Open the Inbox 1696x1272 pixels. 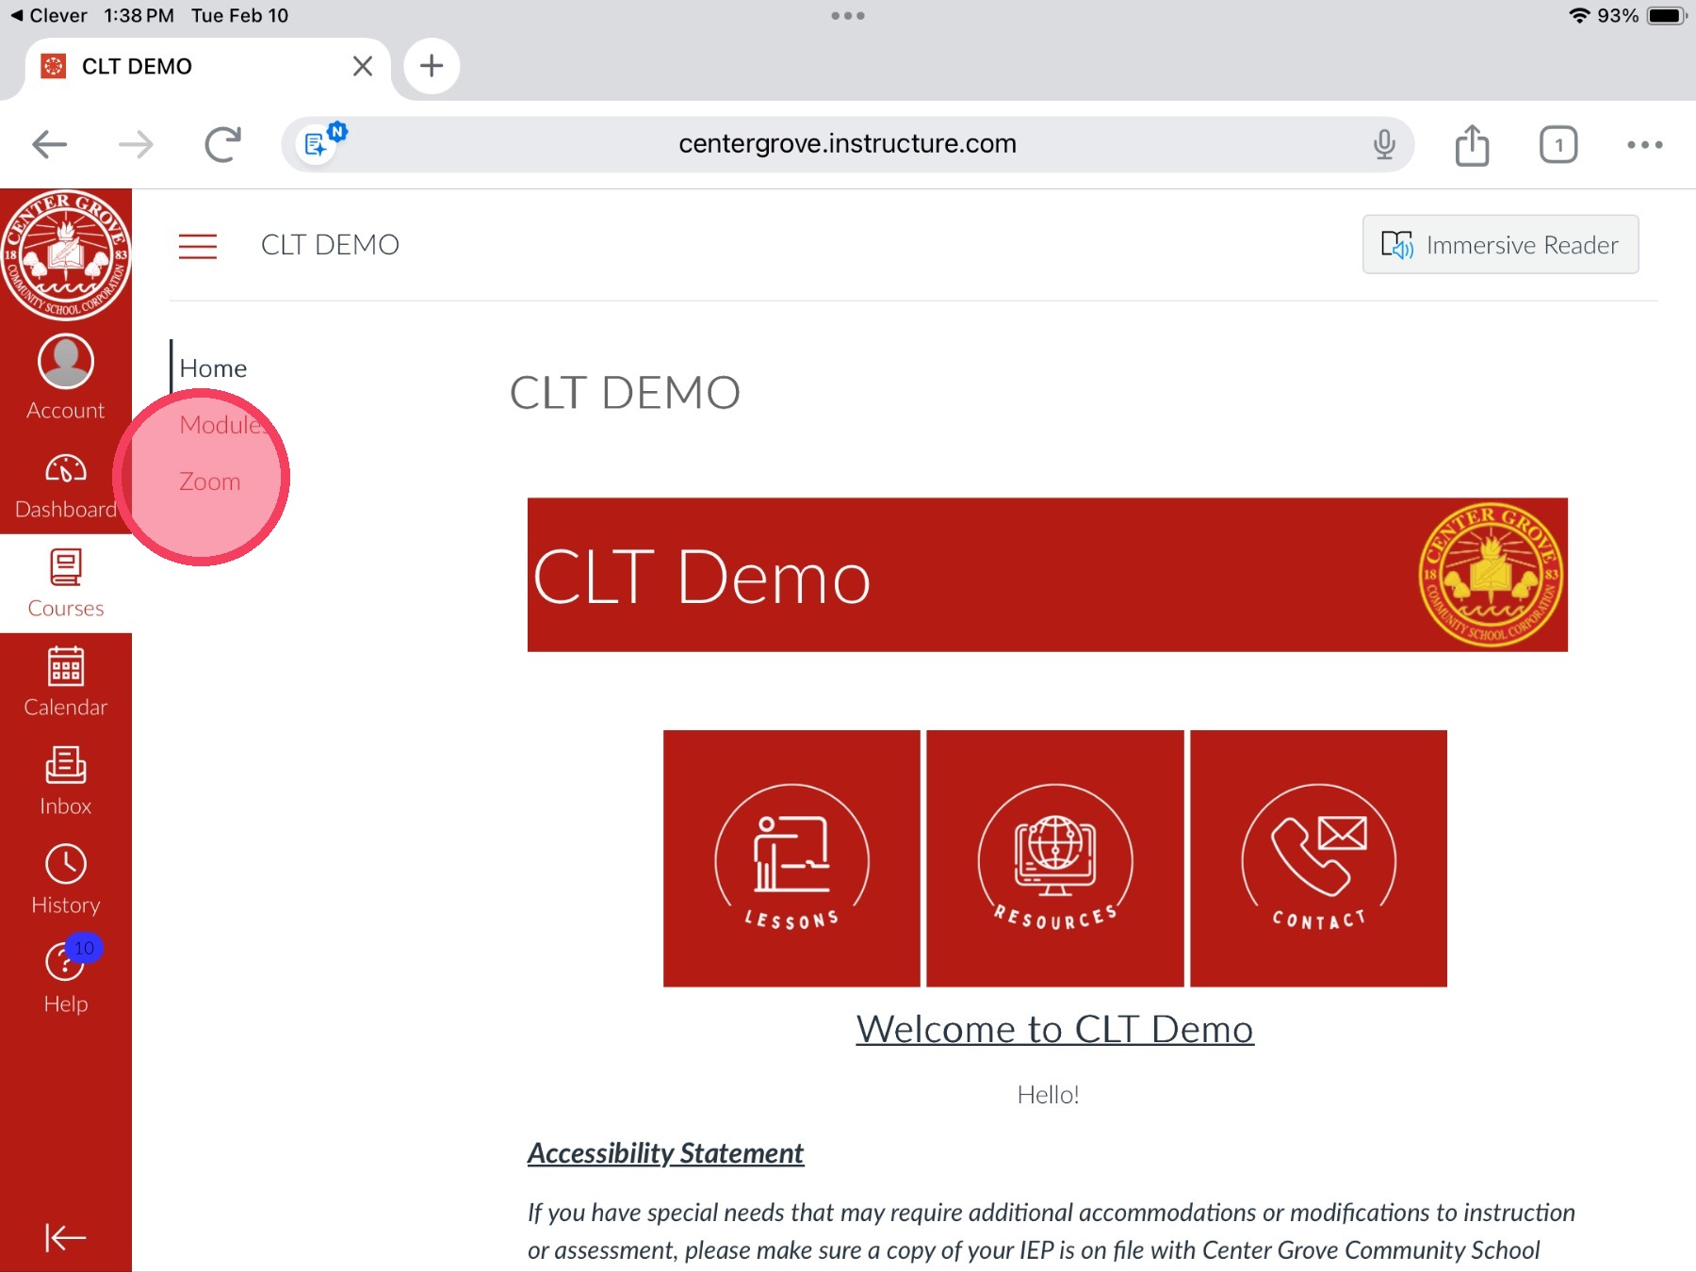66,781
